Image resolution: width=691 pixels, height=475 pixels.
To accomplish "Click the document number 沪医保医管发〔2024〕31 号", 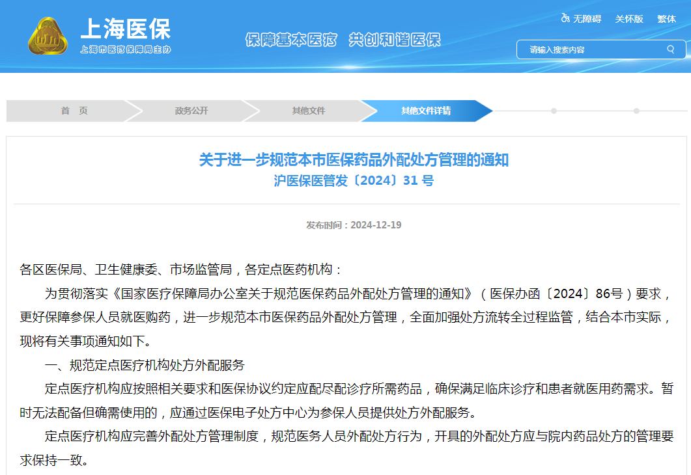I will 354,181.
